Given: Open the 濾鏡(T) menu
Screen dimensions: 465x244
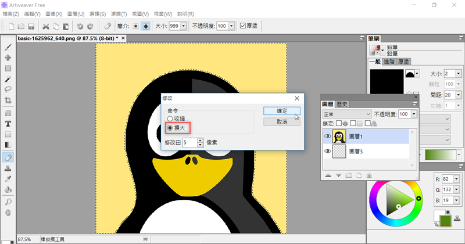Looking at the screenshot, I should (x=118, y=13).
